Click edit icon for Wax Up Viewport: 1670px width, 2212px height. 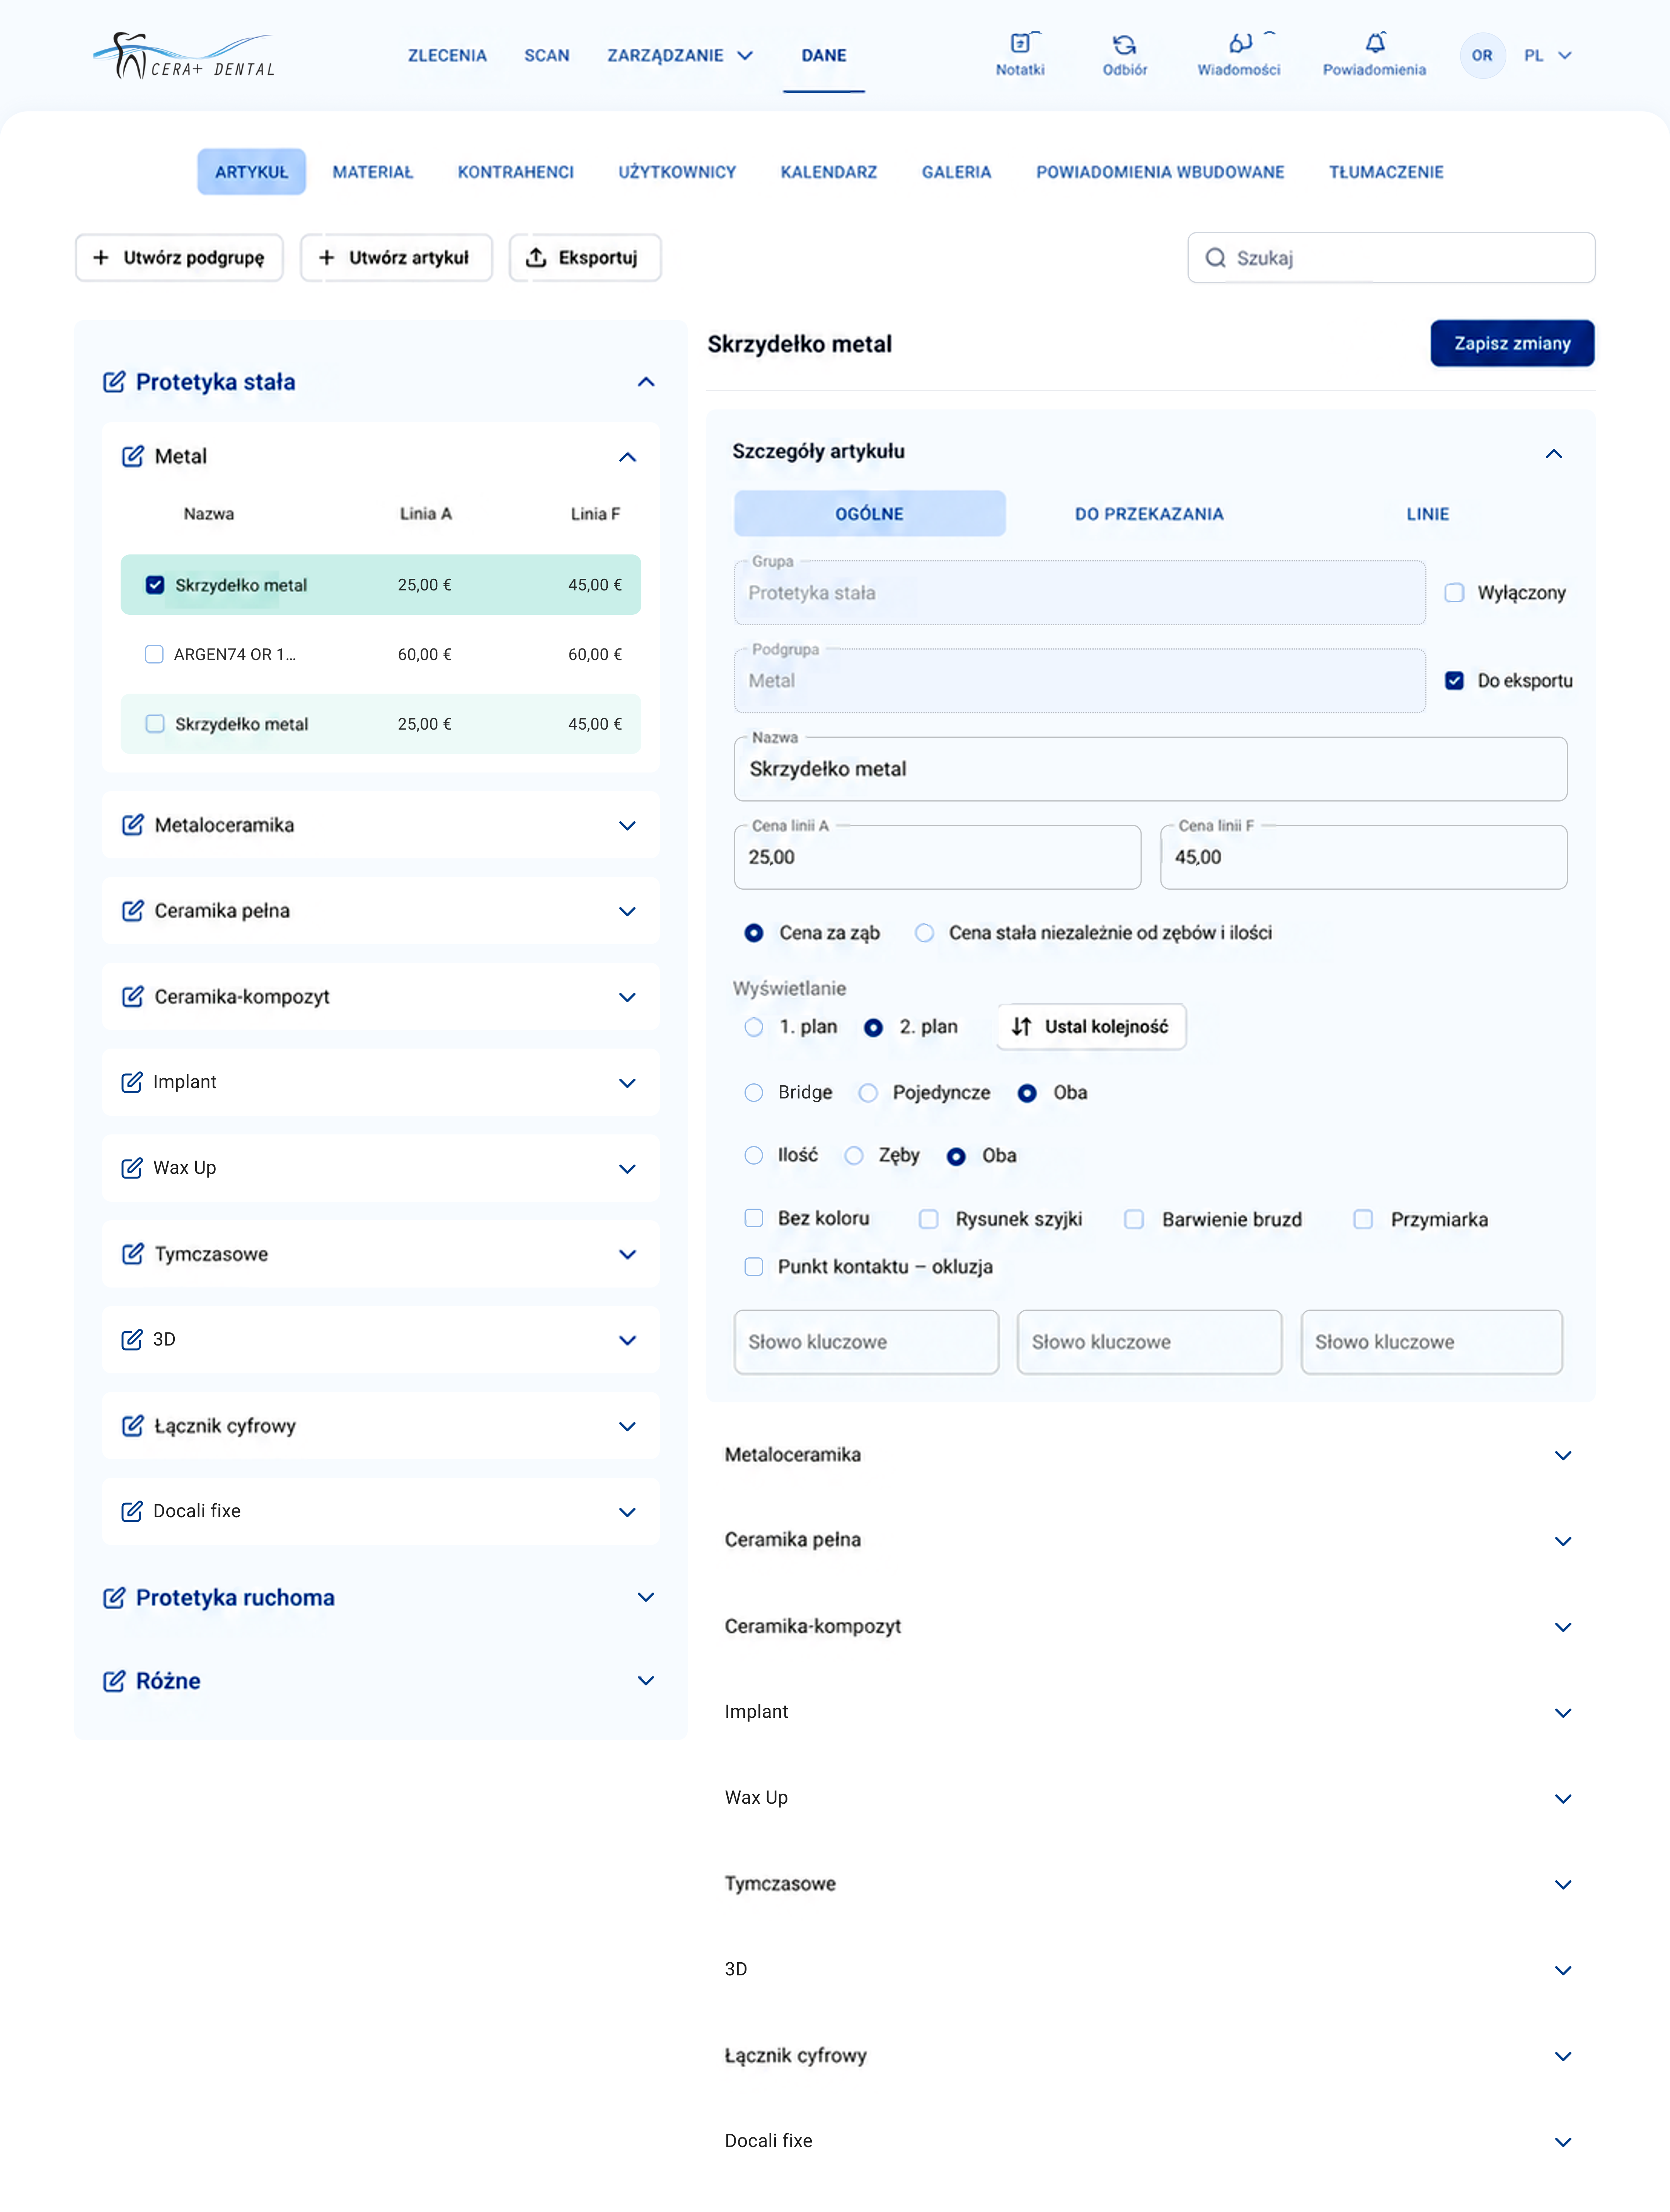click(132, 1168)
